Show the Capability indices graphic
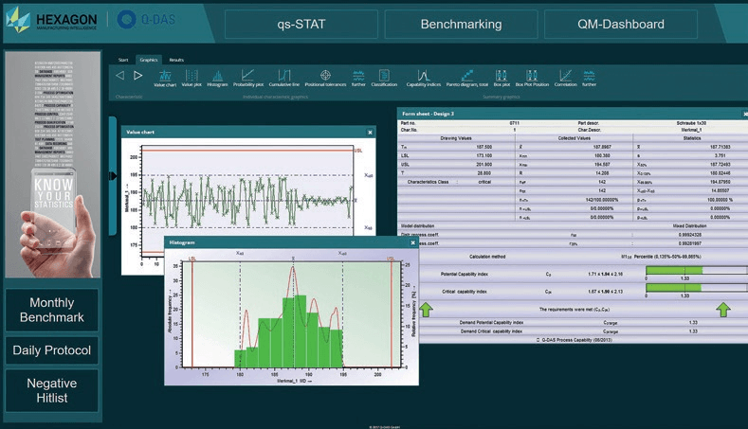 coord(423,79)
